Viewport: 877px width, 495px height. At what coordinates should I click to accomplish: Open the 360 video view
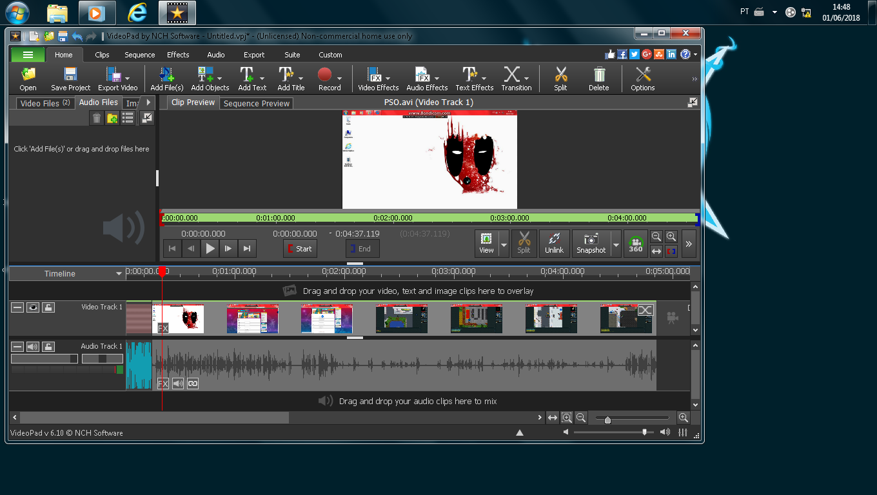point(636,244)
